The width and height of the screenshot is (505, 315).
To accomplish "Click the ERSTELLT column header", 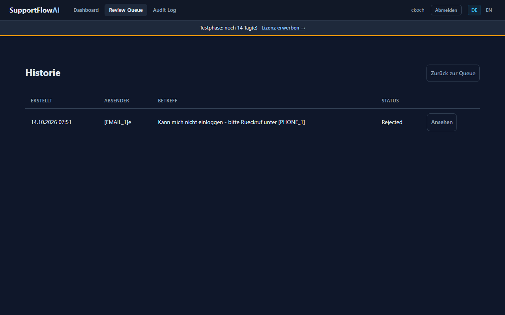I will coord(41,101).
